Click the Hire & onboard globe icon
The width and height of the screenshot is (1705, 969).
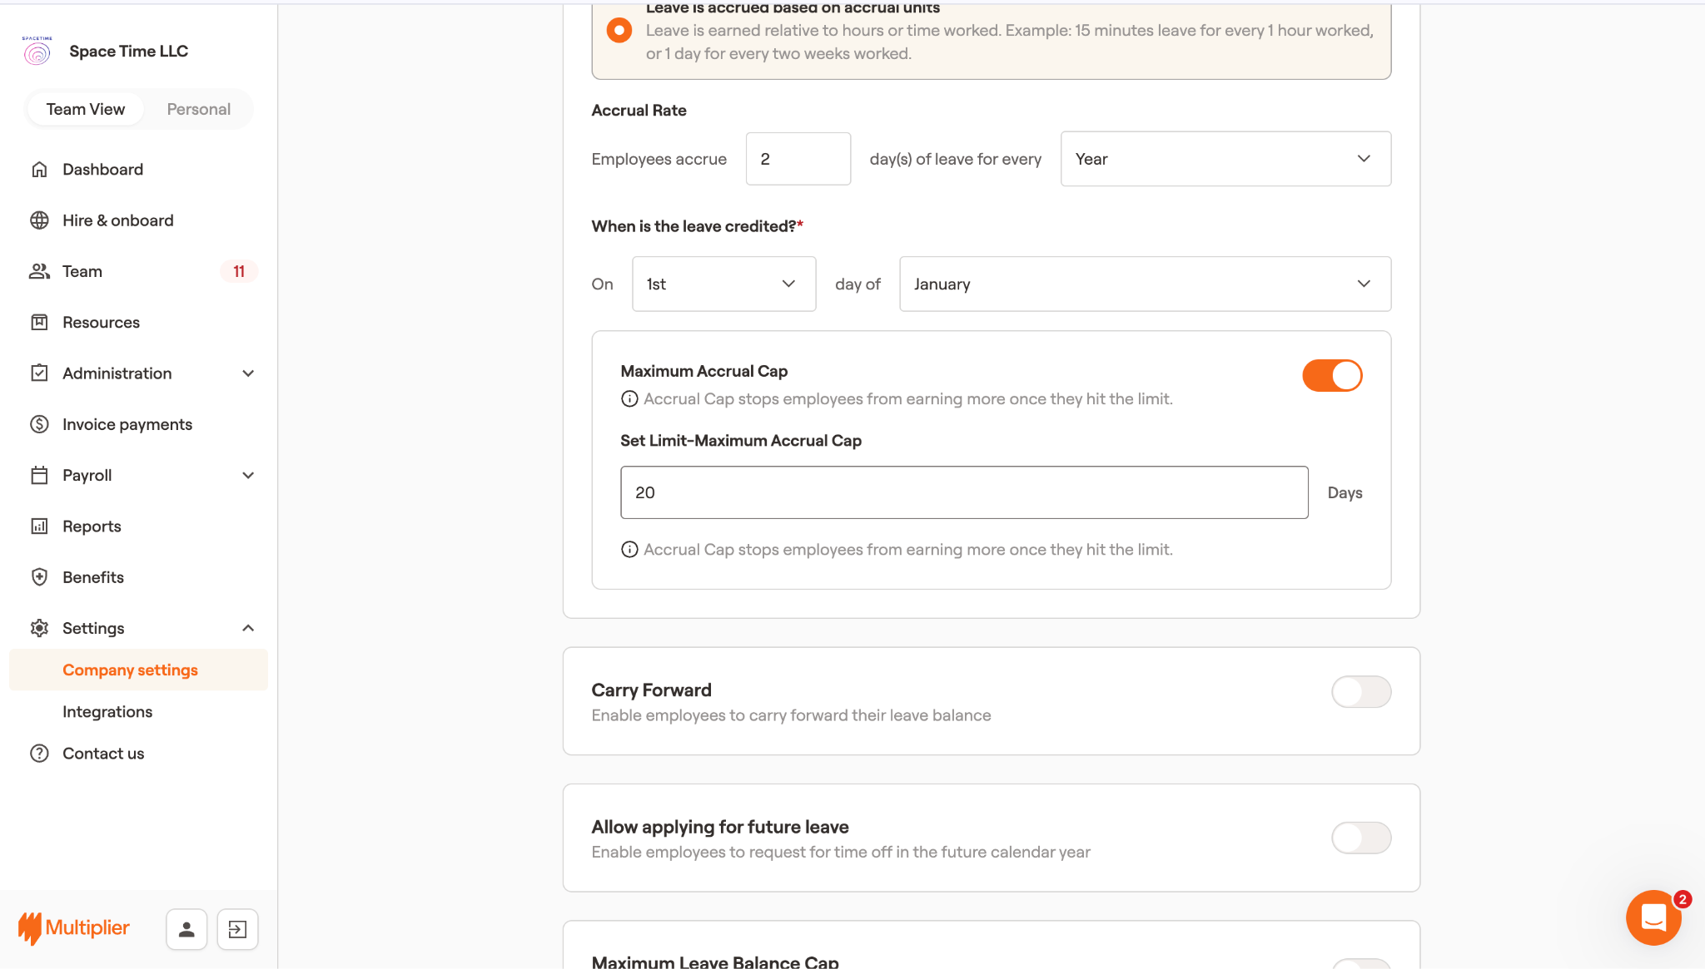pos(39,220)
